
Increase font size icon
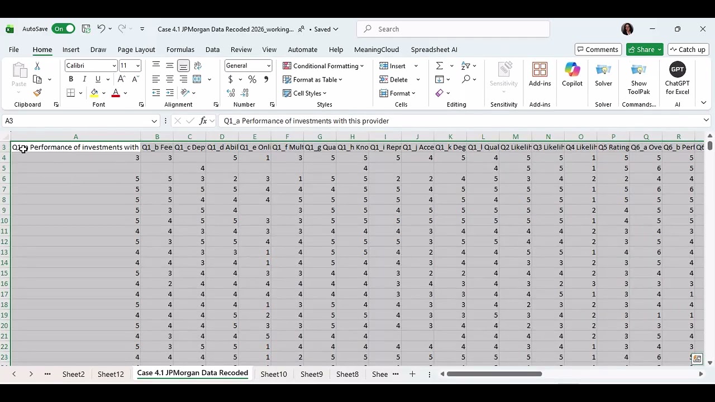[121, 79]
